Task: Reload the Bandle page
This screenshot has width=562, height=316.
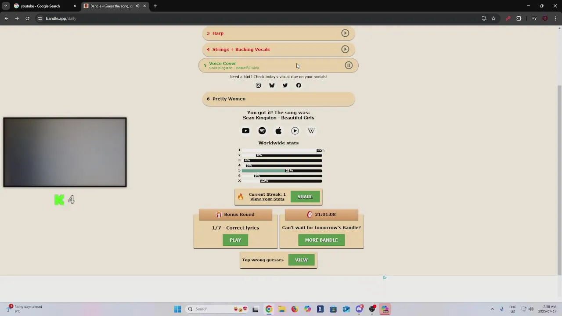Action: [x=27, y=18]
